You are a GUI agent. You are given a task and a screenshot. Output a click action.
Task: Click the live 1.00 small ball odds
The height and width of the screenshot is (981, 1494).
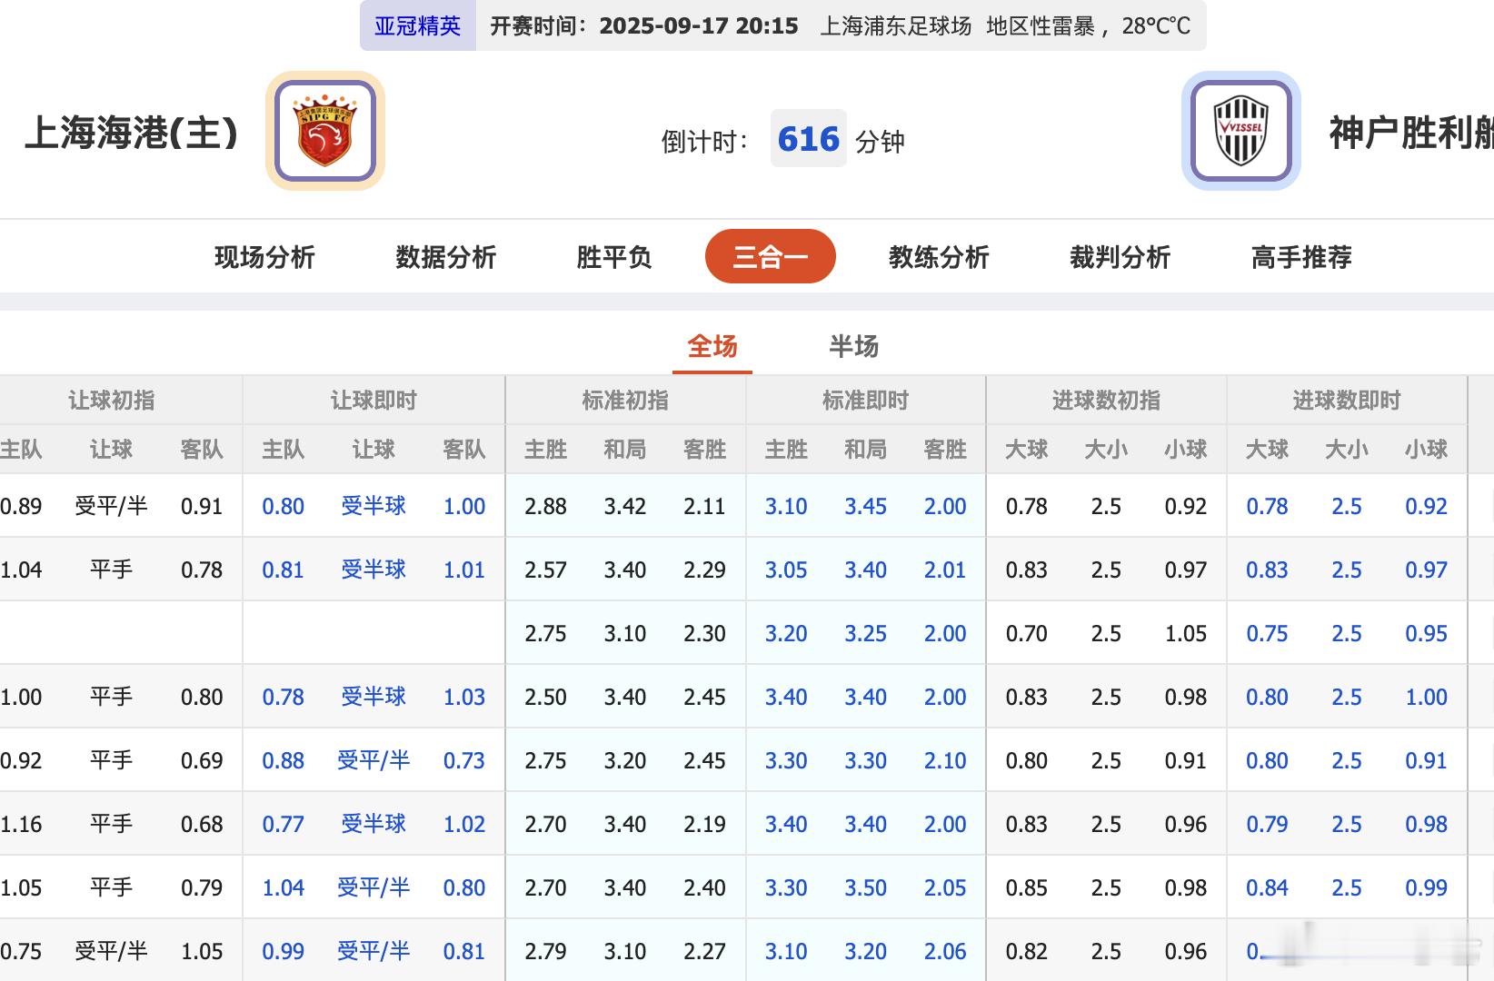tap(1427, 697)
